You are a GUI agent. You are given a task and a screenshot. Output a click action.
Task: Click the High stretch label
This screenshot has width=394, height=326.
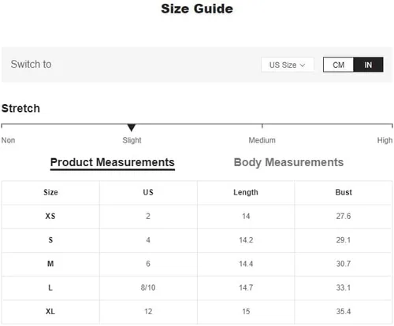pyautogui.click(x=385, y=140)
